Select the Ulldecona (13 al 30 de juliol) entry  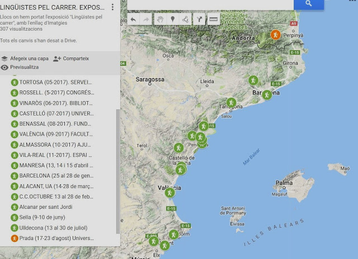53,228
